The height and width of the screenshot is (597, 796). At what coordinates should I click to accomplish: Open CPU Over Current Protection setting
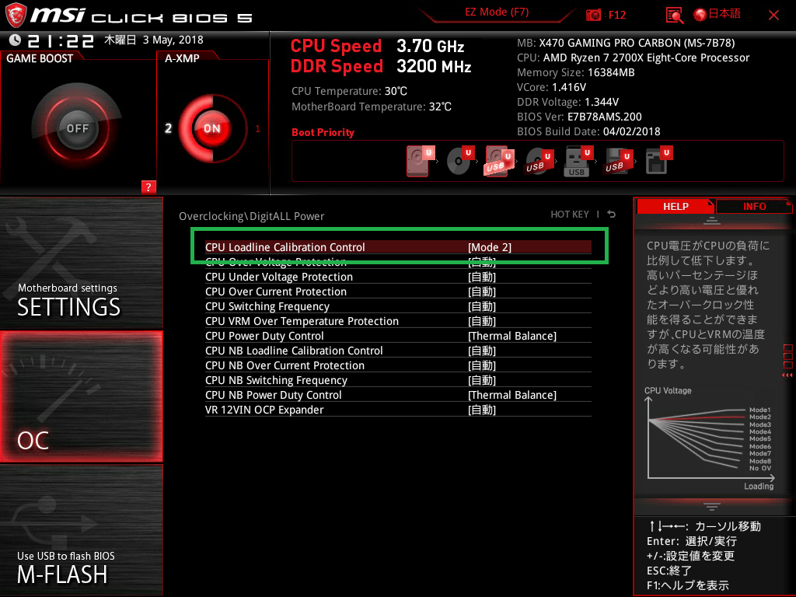coord(398,292)
